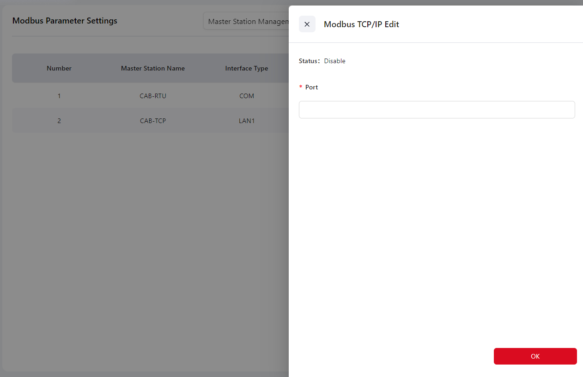
Task: Click the Port field label
Action: click(311, 87)
